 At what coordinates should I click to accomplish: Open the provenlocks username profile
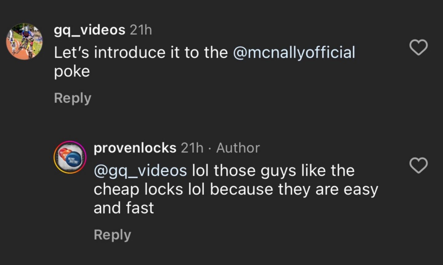coord(135,148)
